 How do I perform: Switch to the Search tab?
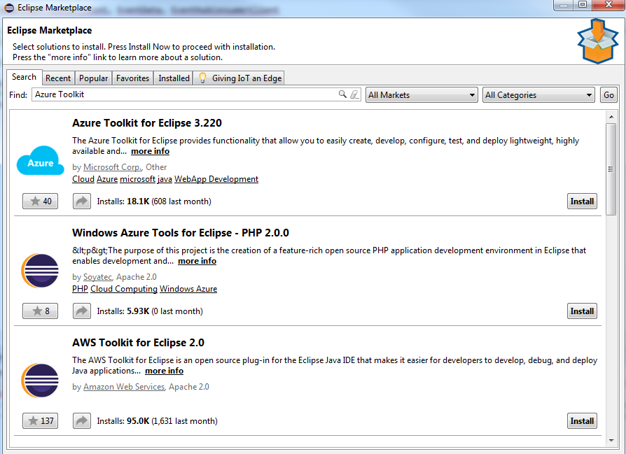(24, 77)
